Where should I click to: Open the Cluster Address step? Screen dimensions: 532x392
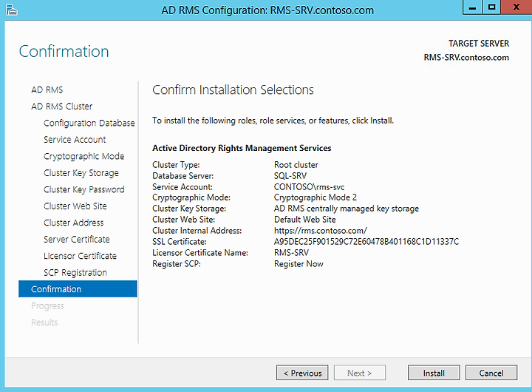[x=74, y=223]
